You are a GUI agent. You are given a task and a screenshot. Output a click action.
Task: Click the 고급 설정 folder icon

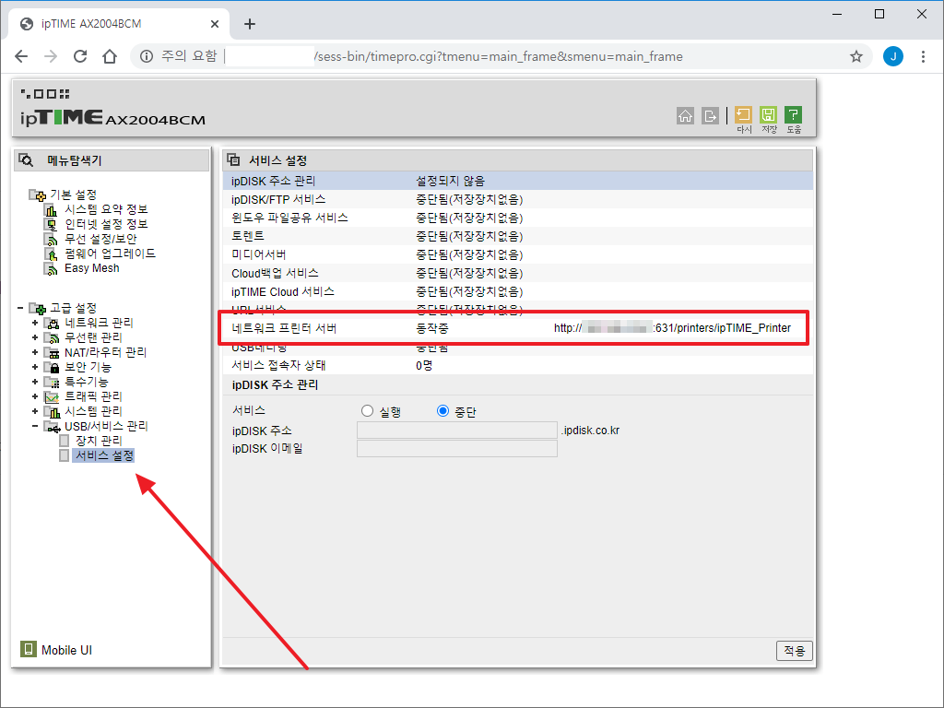37,308
